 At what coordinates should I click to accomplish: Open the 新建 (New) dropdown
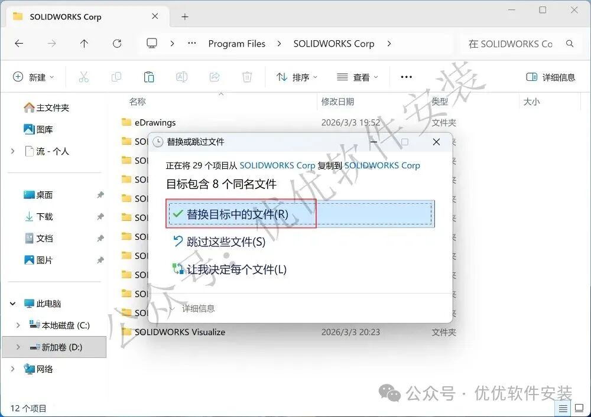[34, 77]
